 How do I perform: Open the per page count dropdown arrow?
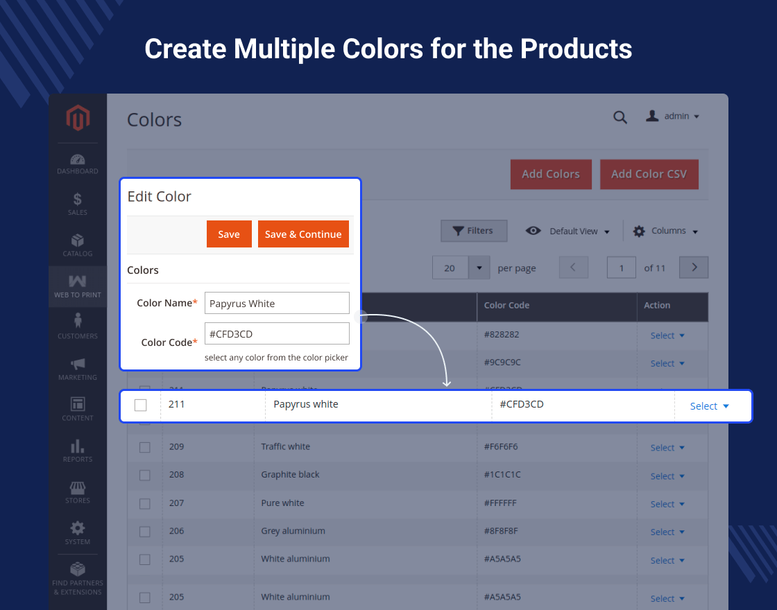click(x=479, y=268)
